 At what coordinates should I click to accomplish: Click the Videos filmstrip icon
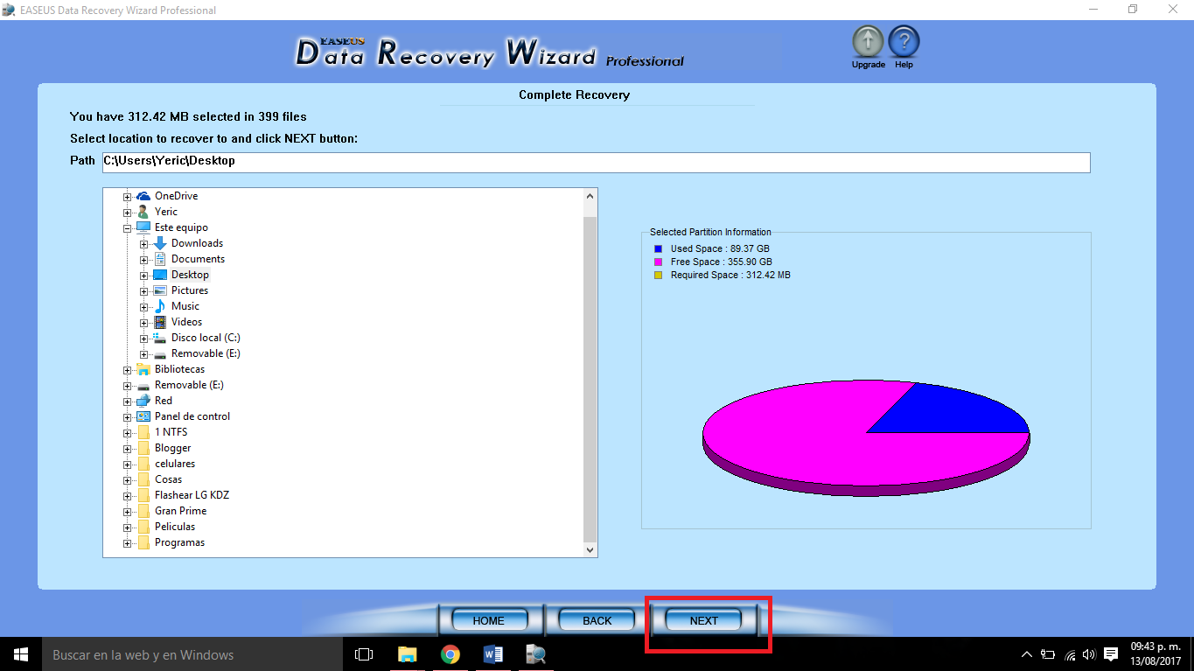click(x=160, y=322)
